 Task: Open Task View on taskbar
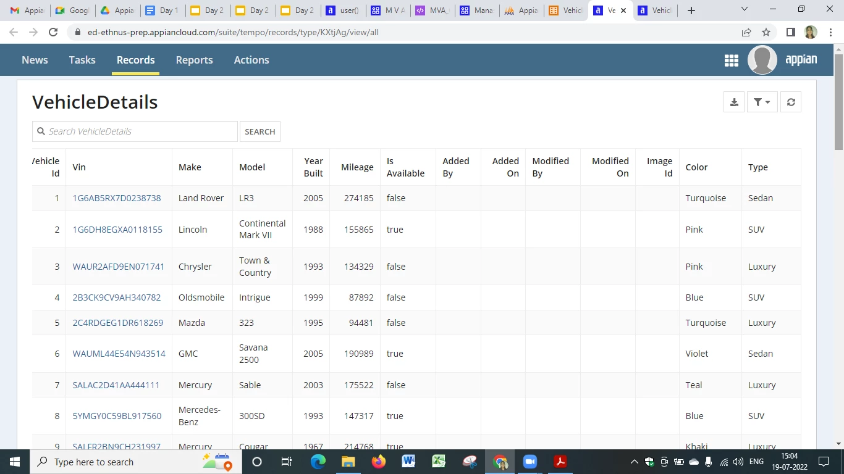tap(287, 462)
